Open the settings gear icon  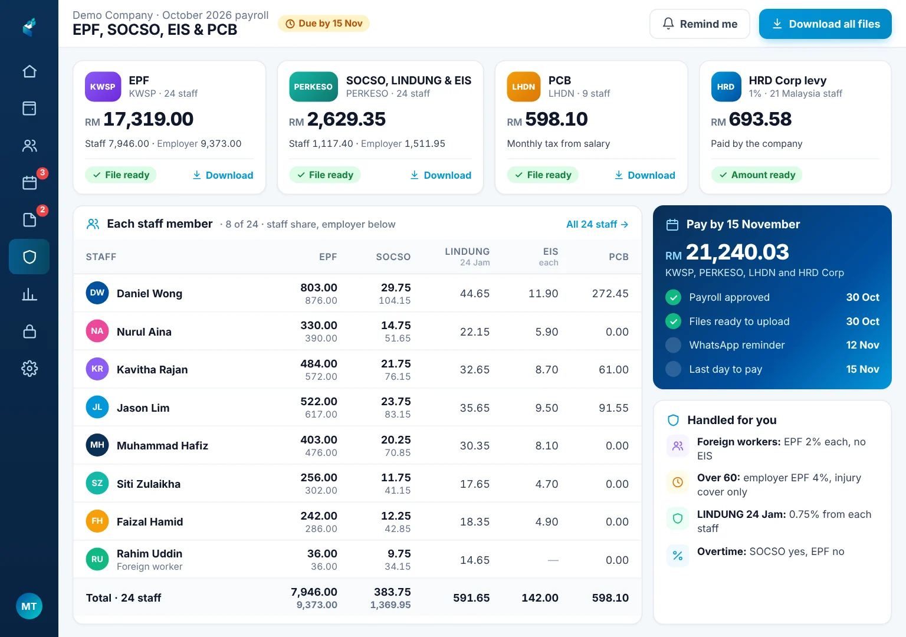[x=29, y=369]
